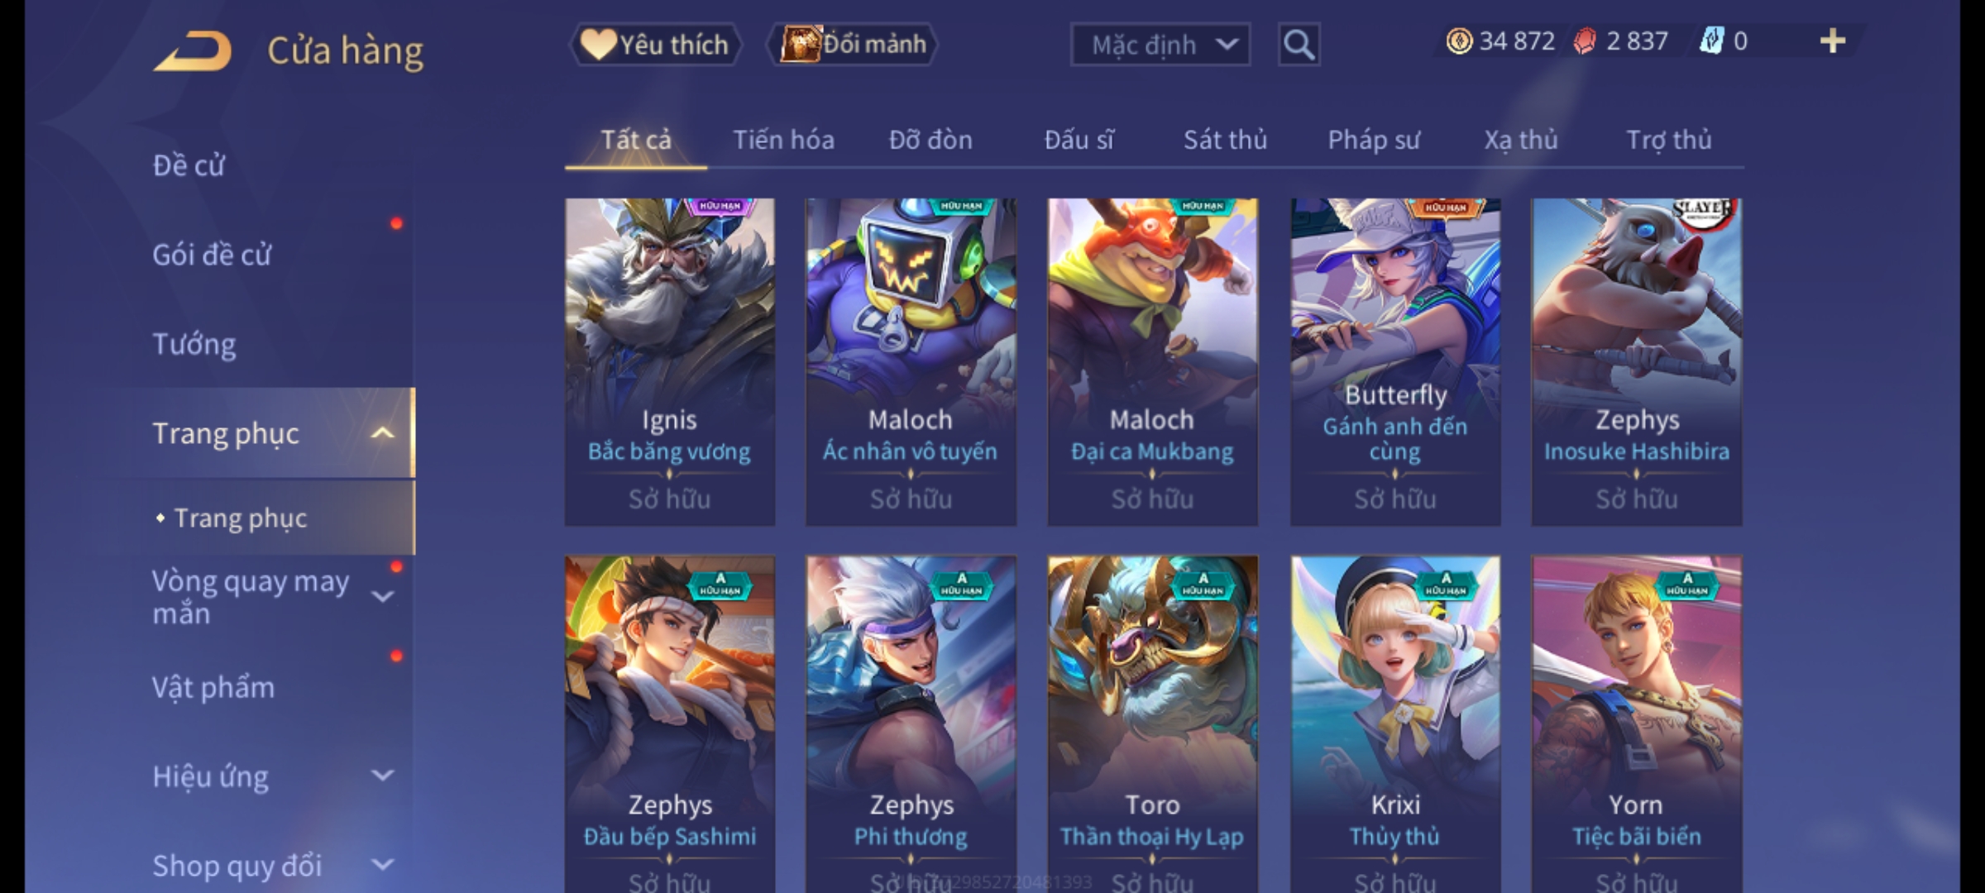This screenshot has width=1985, height=893.
Task: Open the search magnifier icon
Action: click(1299, 45)
